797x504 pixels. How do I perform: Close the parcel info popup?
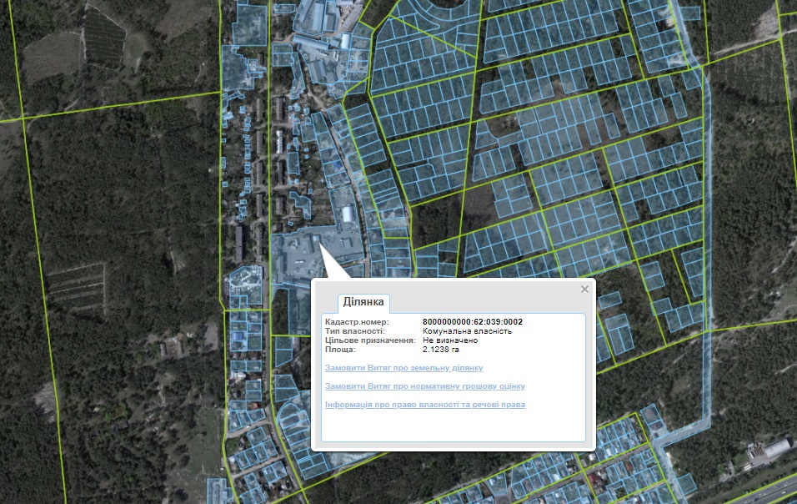[x=584, y=290]
